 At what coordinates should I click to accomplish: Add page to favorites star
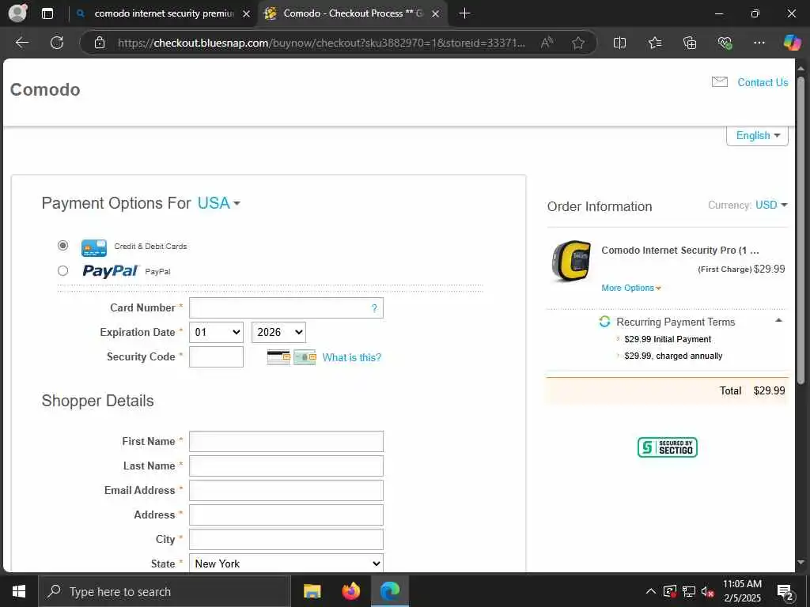pos(578,43)
